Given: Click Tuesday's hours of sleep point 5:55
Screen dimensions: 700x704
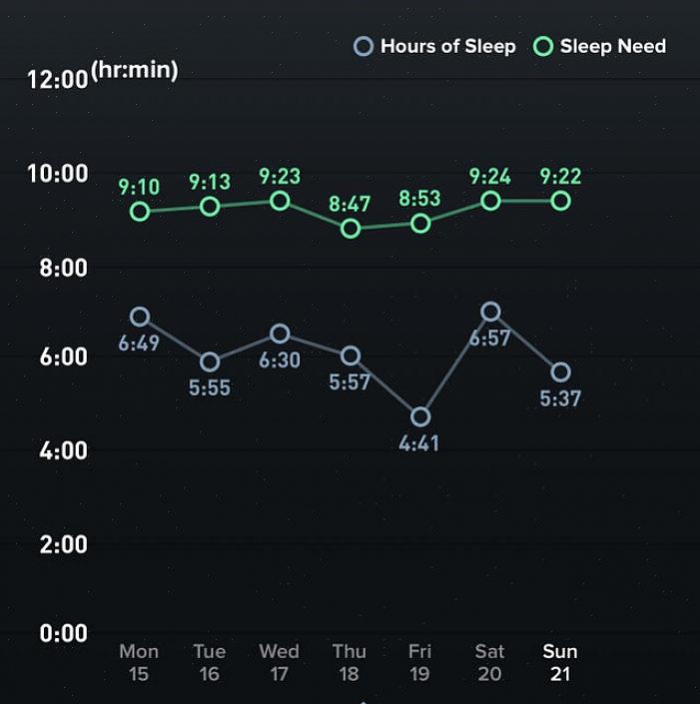Looking at the screenshot, I should 210,361.
